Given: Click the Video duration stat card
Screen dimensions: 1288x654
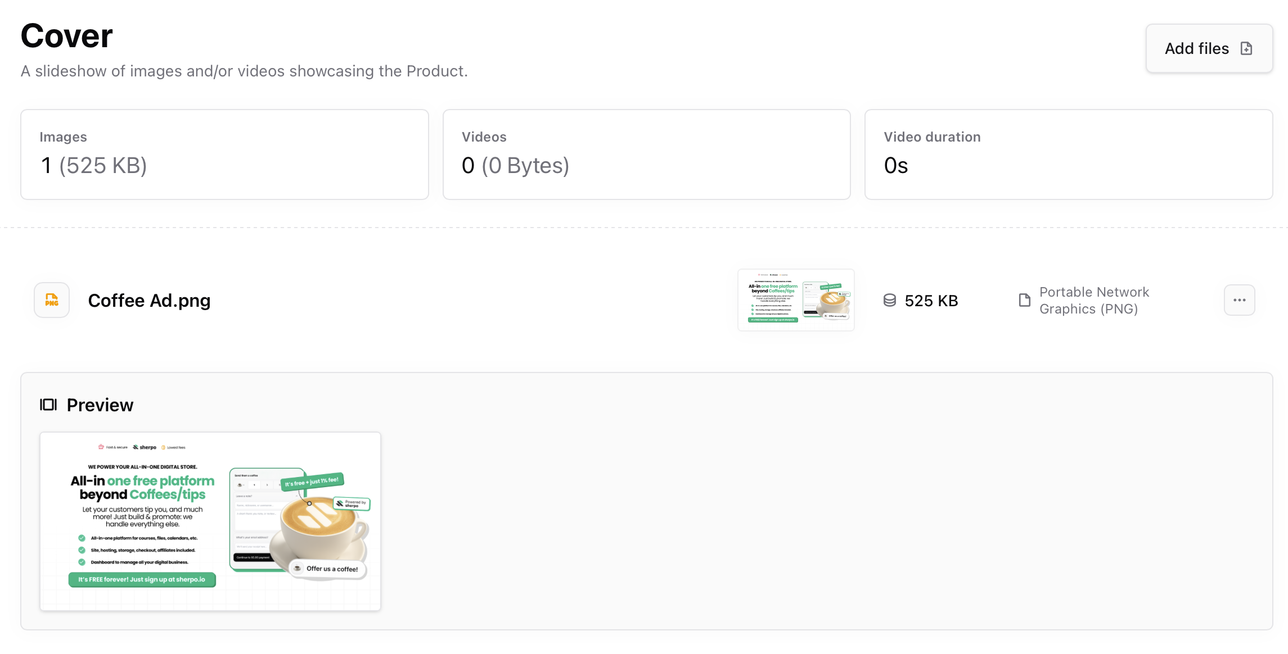Looking at the screenshot, I should [1068, 155].
